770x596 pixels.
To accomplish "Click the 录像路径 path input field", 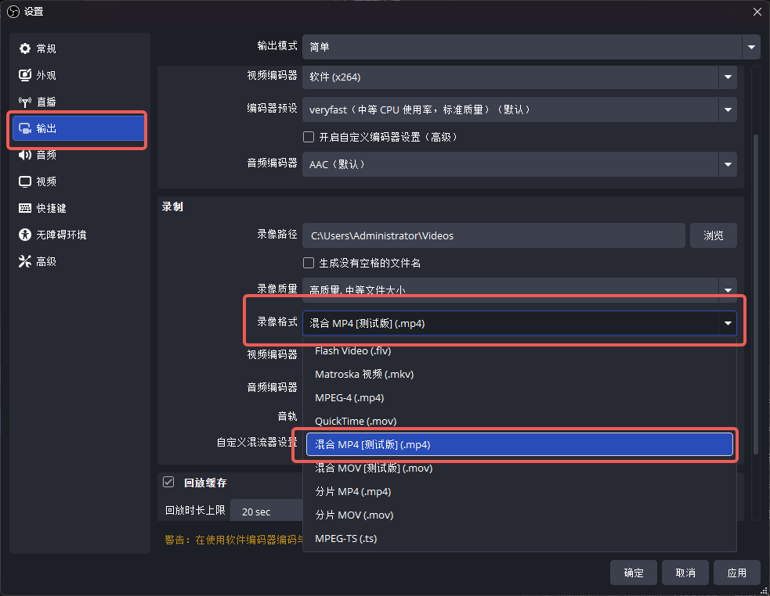I will coord(493,235).
